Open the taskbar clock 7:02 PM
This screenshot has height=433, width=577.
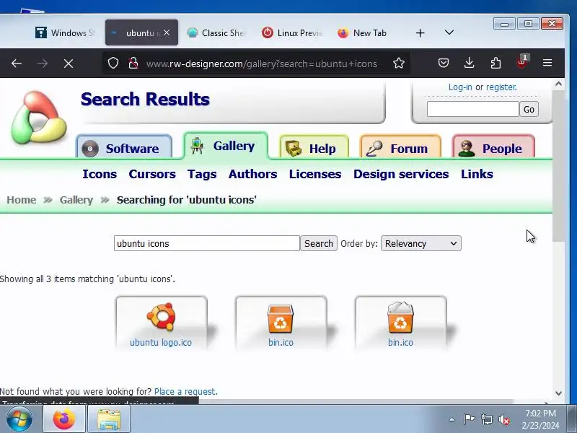(540, 419)
